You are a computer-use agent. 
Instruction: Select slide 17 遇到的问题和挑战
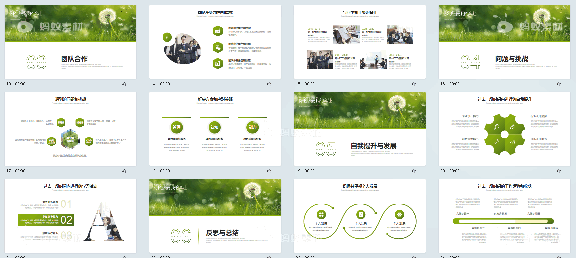tap(70, 129)
